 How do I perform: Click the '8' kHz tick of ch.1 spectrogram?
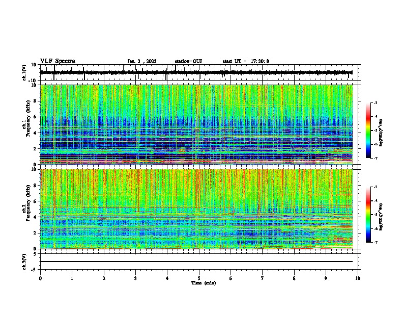coord(35,101)
